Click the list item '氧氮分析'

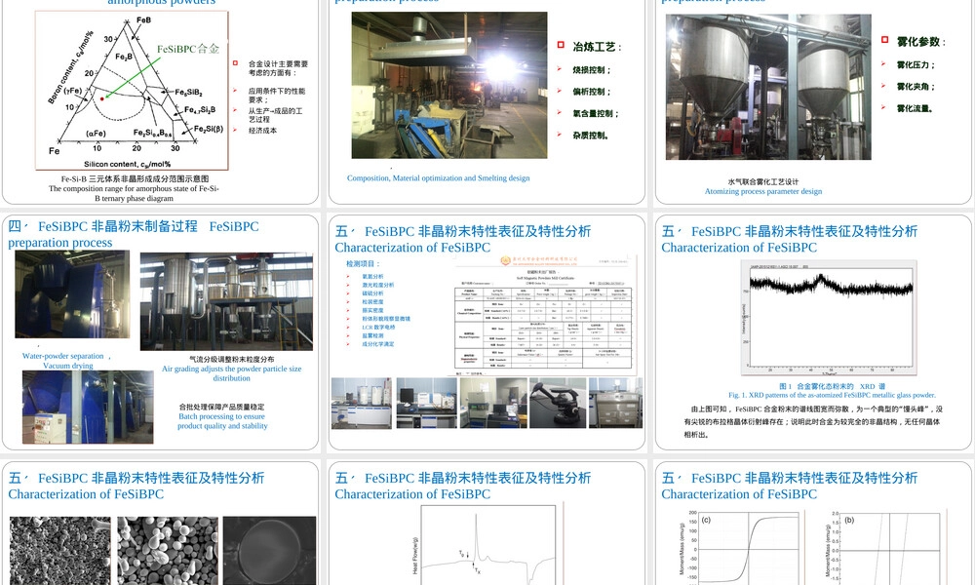tap(372, 277)
